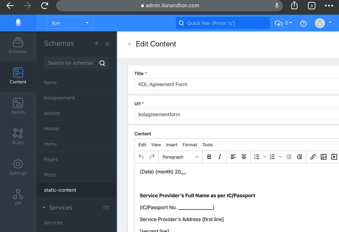This screenshot has width=339, height=232.
Task: Open the Format menu in the editor
Action: (x=190, y=145)
